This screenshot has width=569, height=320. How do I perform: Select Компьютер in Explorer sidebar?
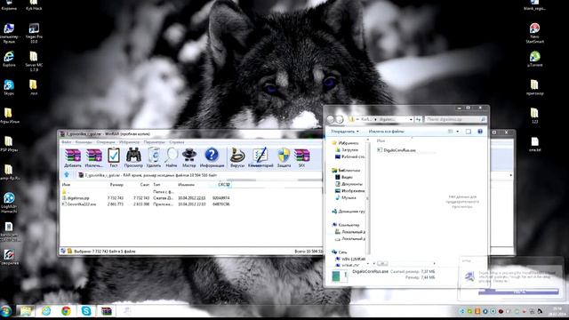click(x=346, y=225)
